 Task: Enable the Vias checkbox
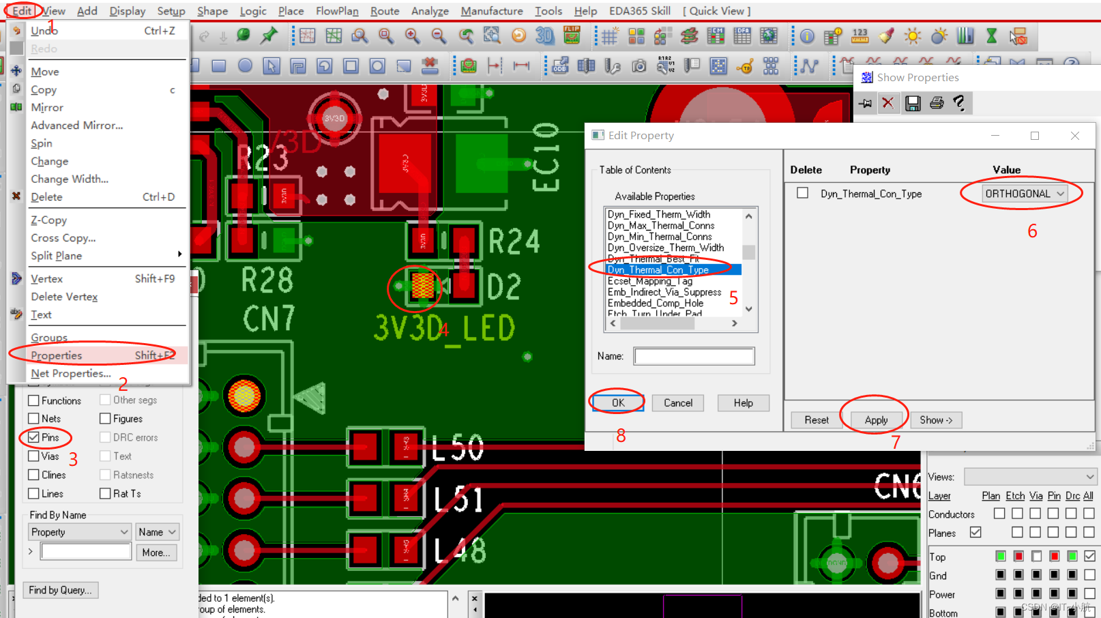(33, 456)
